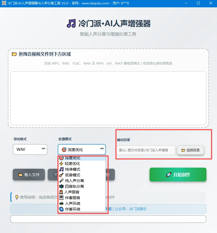Click the green 开始制作 button
The height and width of the screenshot is (233, 217).
178,175
